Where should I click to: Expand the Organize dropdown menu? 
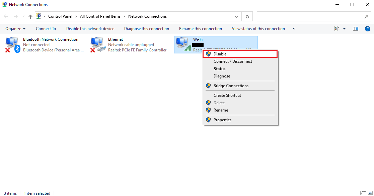point(15,29)
